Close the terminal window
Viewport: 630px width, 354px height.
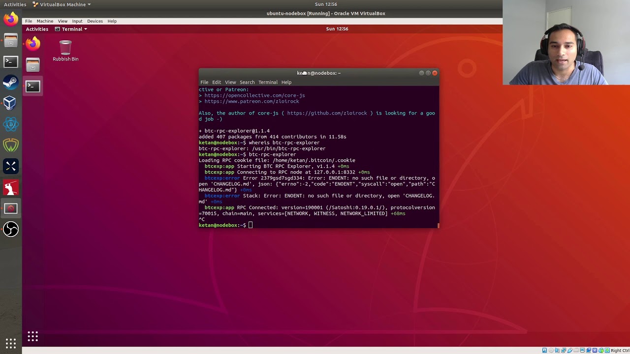tap(435, 73)
